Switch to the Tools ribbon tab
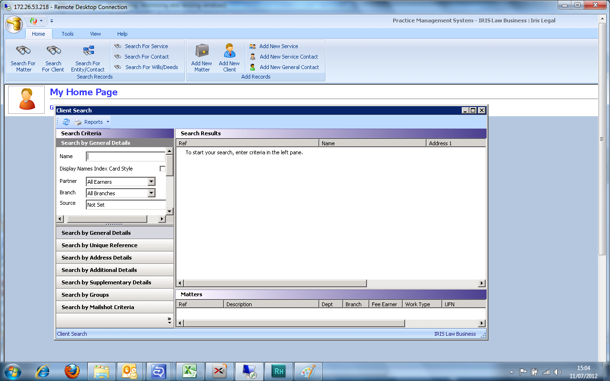Screen dimensions: 610x381 tap(68, 34)
